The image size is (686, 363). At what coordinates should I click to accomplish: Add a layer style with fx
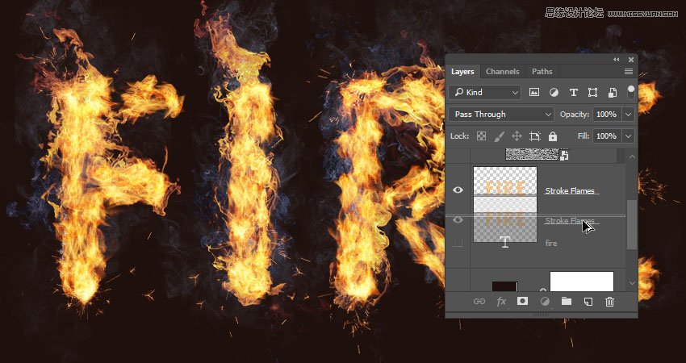click(501, 301)
